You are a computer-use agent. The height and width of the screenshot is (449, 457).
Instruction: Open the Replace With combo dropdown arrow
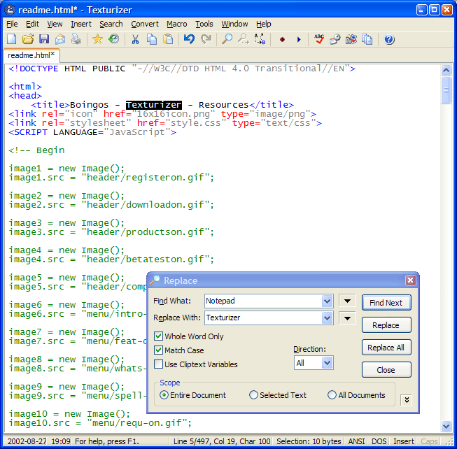tap(327, 318)
